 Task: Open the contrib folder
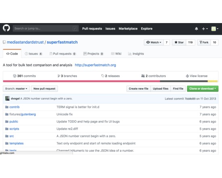pyautogui.click(x=15, y=107)
